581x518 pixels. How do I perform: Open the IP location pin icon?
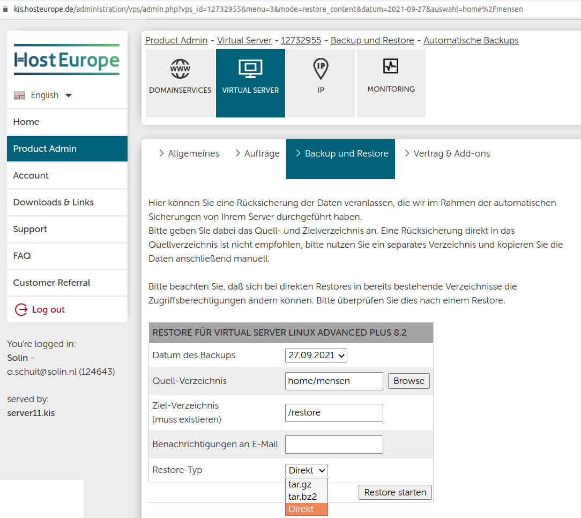coord(321,69)
